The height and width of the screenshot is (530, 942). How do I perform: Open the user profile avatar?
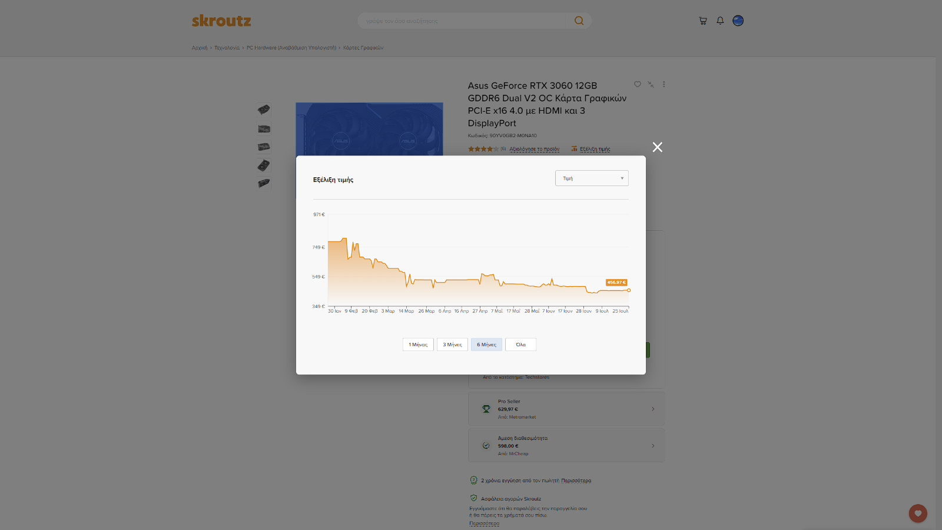click(738, 21)
